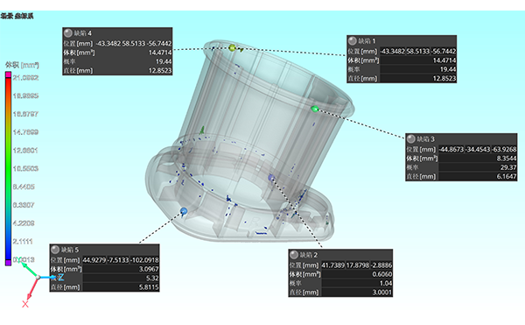Click the sphere icon in 缺陷 4 header
The width and height of the screenshot is (525, 325).
pos(68,32)
